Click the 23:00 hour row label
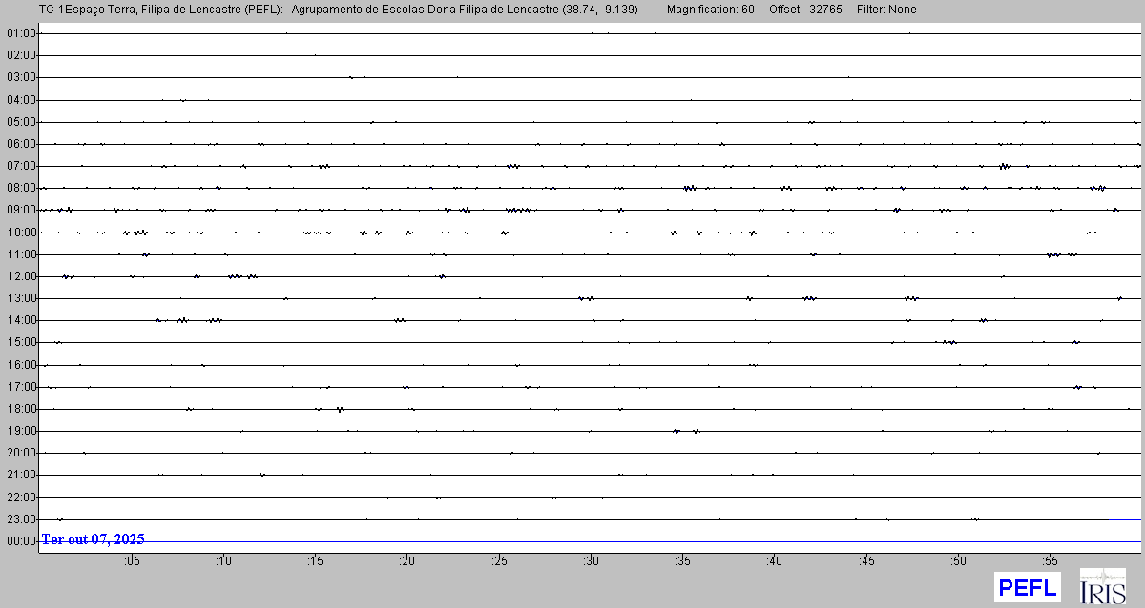1145x608 pixels. tap(20, 519)
